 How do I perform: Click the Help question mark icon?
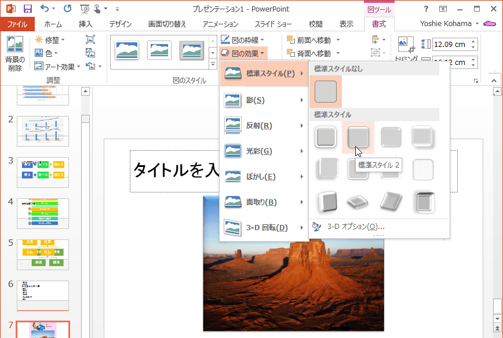[426, 9]
